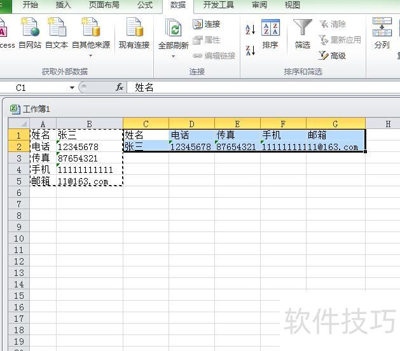This screenshot has width=400, height=351.
Task: Click the 工作簿1 workbook title
Action: (x=36, y=109)
